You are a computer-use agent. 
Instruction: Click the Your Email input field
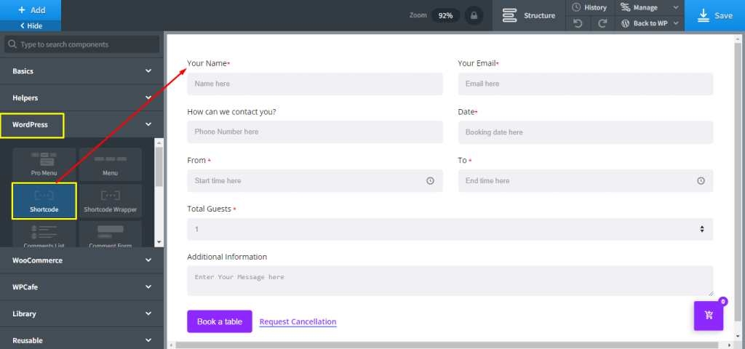pyautogui.click(x=586, y=84)
